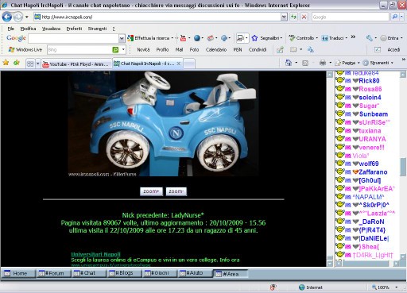Click the Google toolbar blue globe icon
The width and height of the screenshot is (407, 293).
pyautogui.click(x=196, y=38)
